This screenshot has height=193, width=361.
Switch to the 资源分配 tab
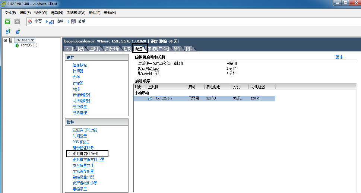[112, 49]
